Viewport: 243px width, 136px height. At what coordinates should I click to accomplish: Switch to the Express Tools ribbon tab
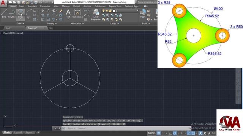tap(115, 6)
